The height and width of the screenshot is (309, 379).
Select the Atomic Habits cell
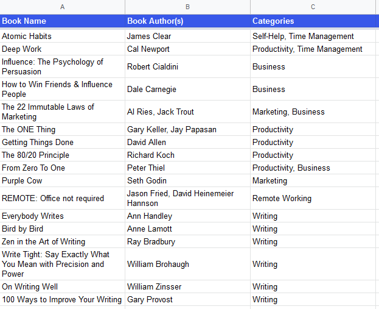pyautogui.click(x=63, y=36)
